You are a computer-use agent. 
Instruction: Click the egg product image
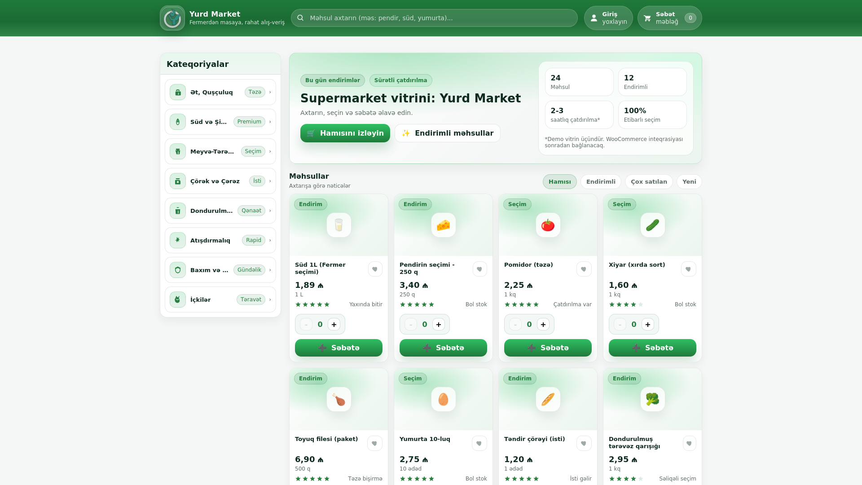(444, 399)
